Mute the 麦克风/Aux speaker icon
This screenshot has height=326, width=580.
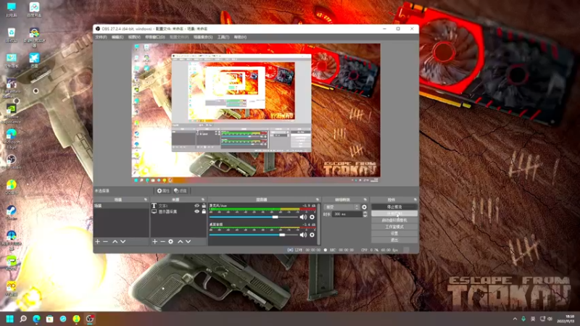(303, 217)
